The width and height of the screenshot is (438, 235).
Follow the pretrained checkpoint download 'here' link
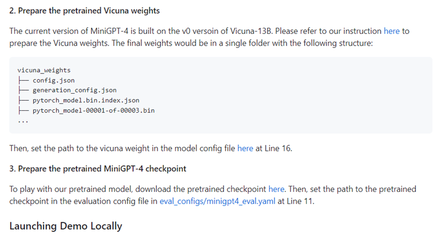[x=276, y=189]
